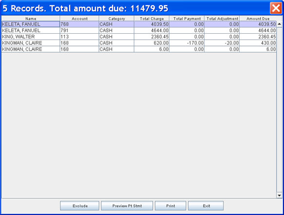Select KINGMAN, CLAIRE row with 6.00 charge
The height and width of the screenshot is (215, 284).
point(139,49)
